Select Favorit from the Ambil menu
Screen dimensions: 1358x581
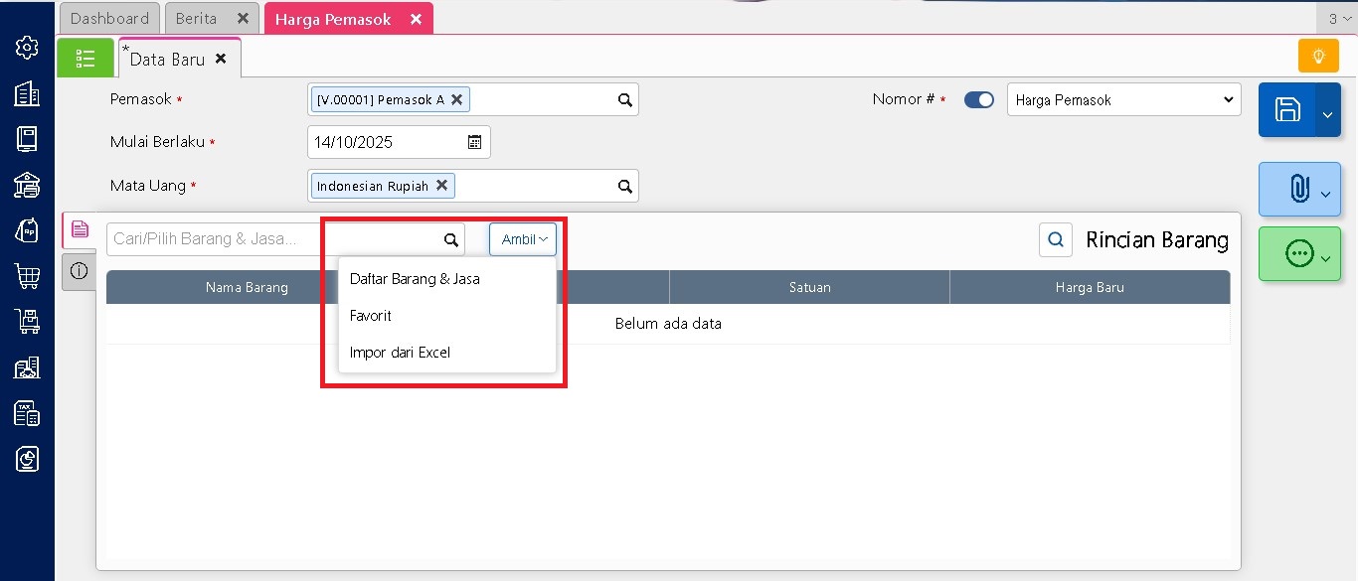tap(371, 316)
